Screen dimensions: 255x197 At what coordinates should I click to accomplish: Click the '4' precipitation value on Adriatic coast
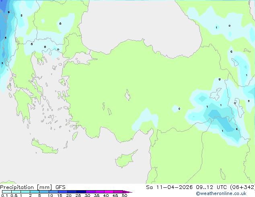click(x=6, y=38)
